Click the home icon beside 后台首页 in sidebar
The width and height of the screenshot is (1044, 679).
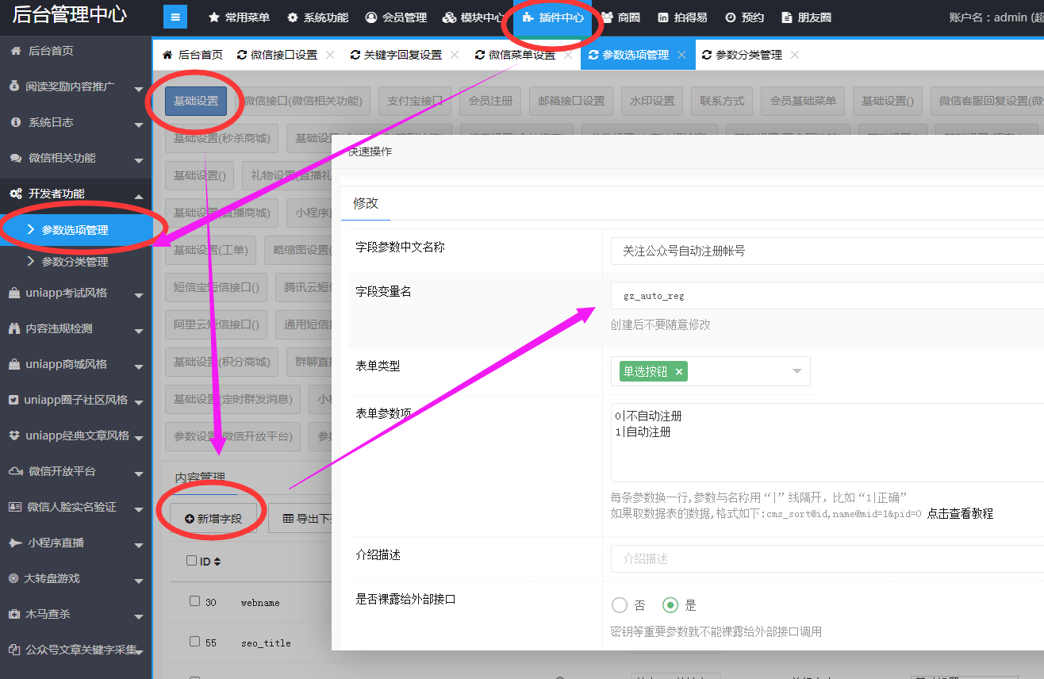(x=15, y=51)
